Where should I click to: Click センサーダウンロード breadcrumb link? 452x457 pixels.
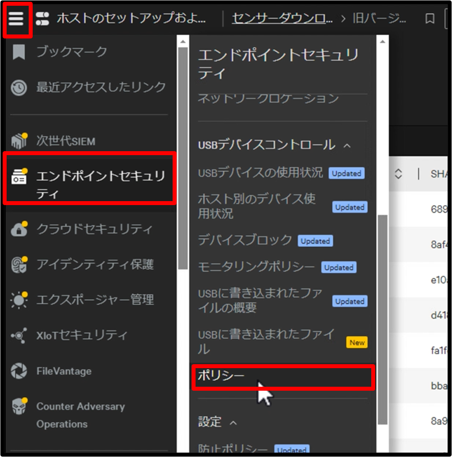click(282, 19)
